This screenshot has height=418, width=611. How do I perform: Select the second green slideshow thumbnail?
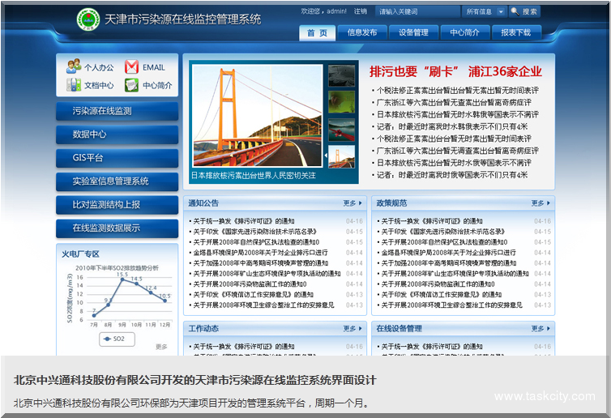(341, 102)
